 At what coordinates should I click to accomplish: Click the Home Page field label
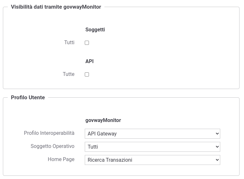(x=61, y=159)
